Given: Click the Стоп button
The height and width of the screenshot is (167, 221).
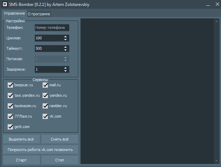Looking at the screenshot, I should pos(60,160).
